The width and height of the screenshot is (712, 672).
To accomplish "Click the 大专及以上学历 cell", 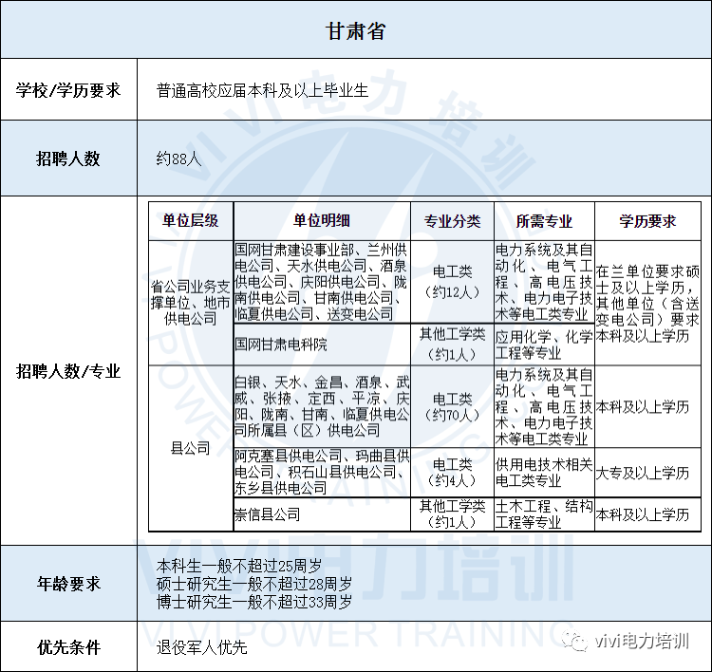I will pos(647,473).
